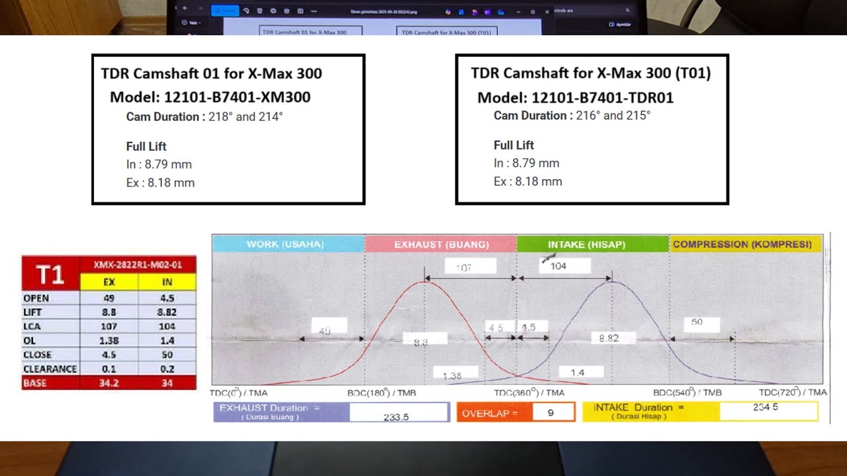847x476 pixels.
Task: Click the yellow IN column header
Action: click(x=167, y=282)
